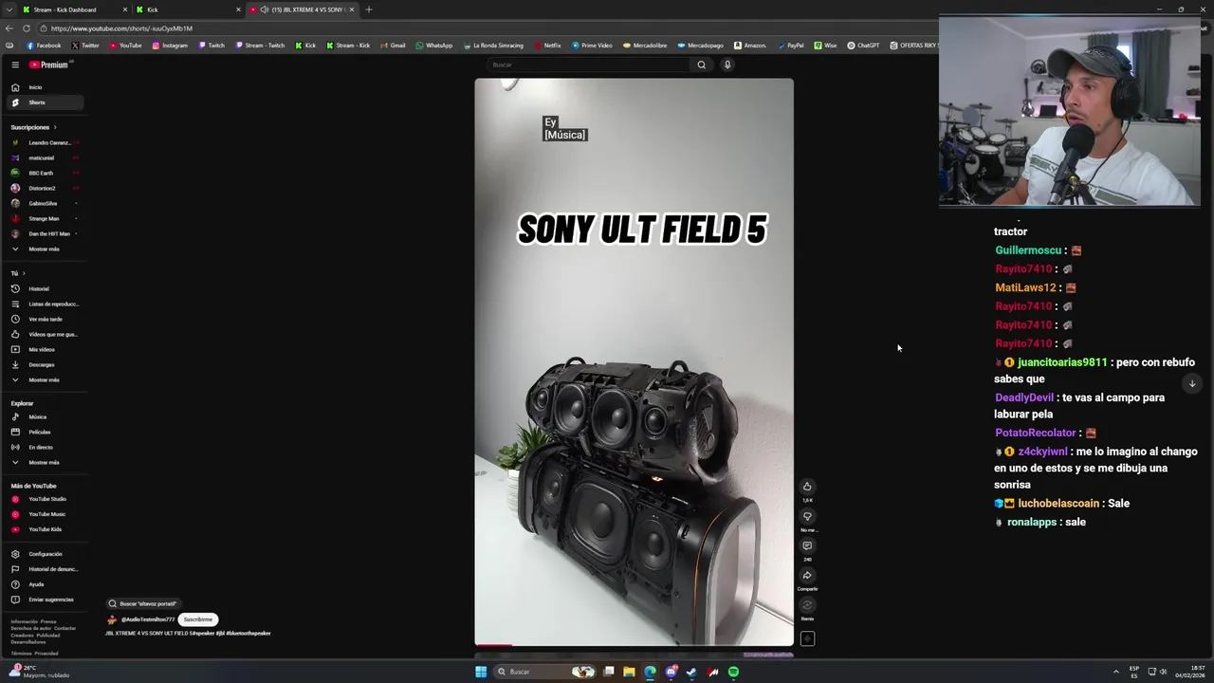This screenshot has height=683, width=1214.
Task: Close the JBL XTREME 4 VS SONY tab
Action: [352, 9]
